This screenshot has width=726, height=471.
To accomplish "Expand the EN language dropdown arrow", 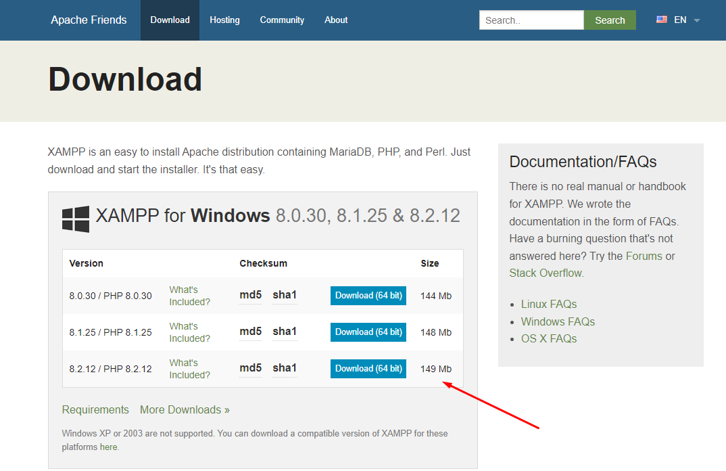I will pyautogui.click(x=696, y=20).
